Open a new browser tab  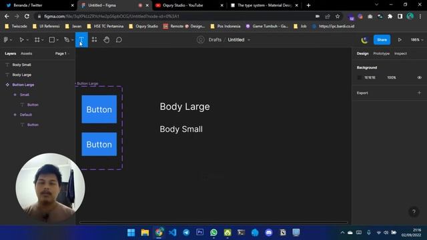click(x=308, y=5)
